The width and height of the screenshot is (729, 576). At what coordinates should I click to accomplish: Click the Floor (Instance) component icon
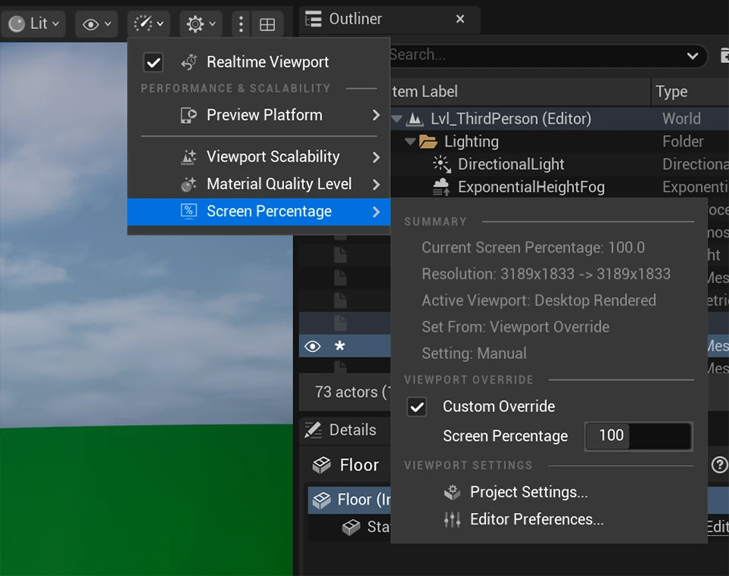click(x=322, y=500)
